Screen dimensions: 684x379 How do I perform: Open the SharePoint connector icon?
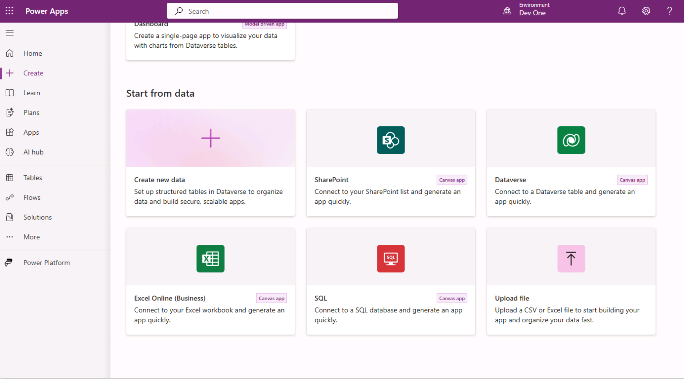tap(390, 140)
